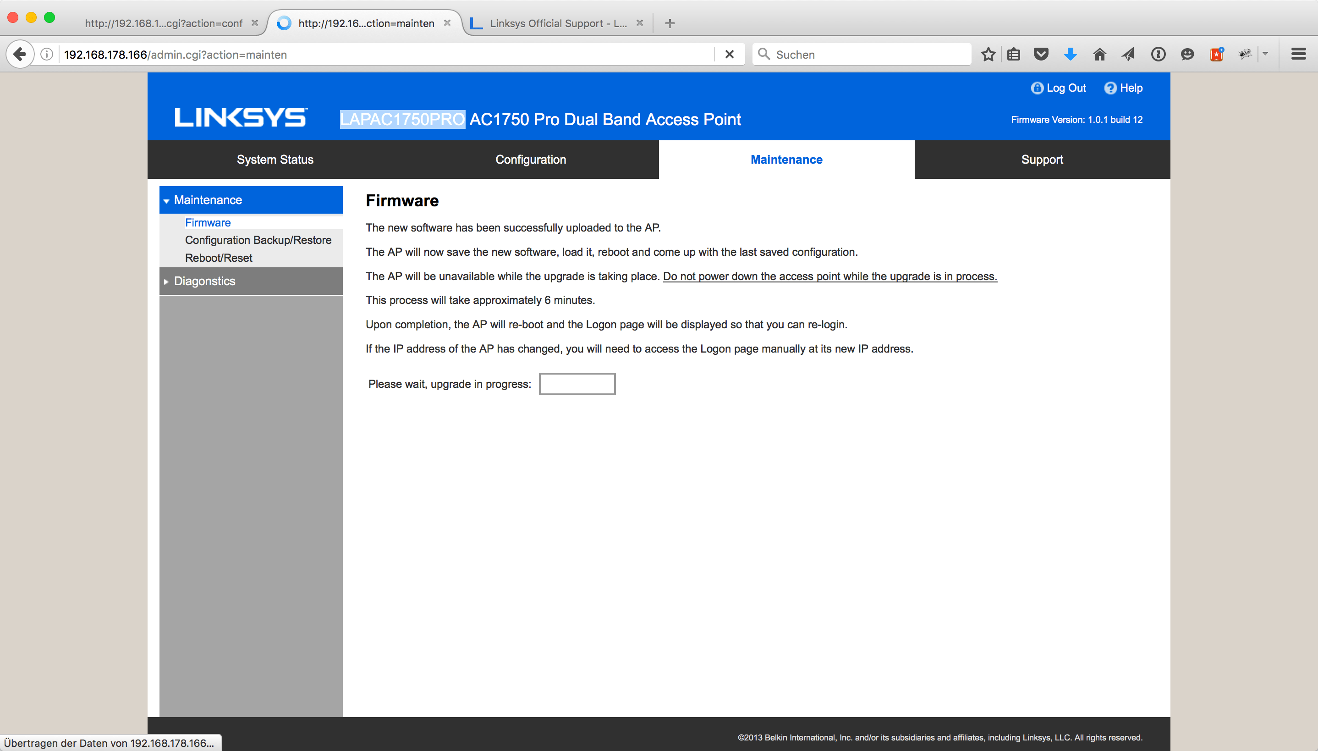Open Reboot/Reset in the sidebar
This screenshot has width=1318, height=751.
coord(219,258)
